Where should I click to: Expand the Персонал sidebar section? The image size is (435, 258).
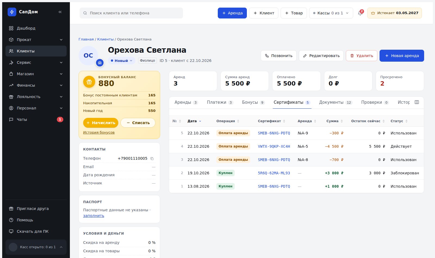click(36, 108)
